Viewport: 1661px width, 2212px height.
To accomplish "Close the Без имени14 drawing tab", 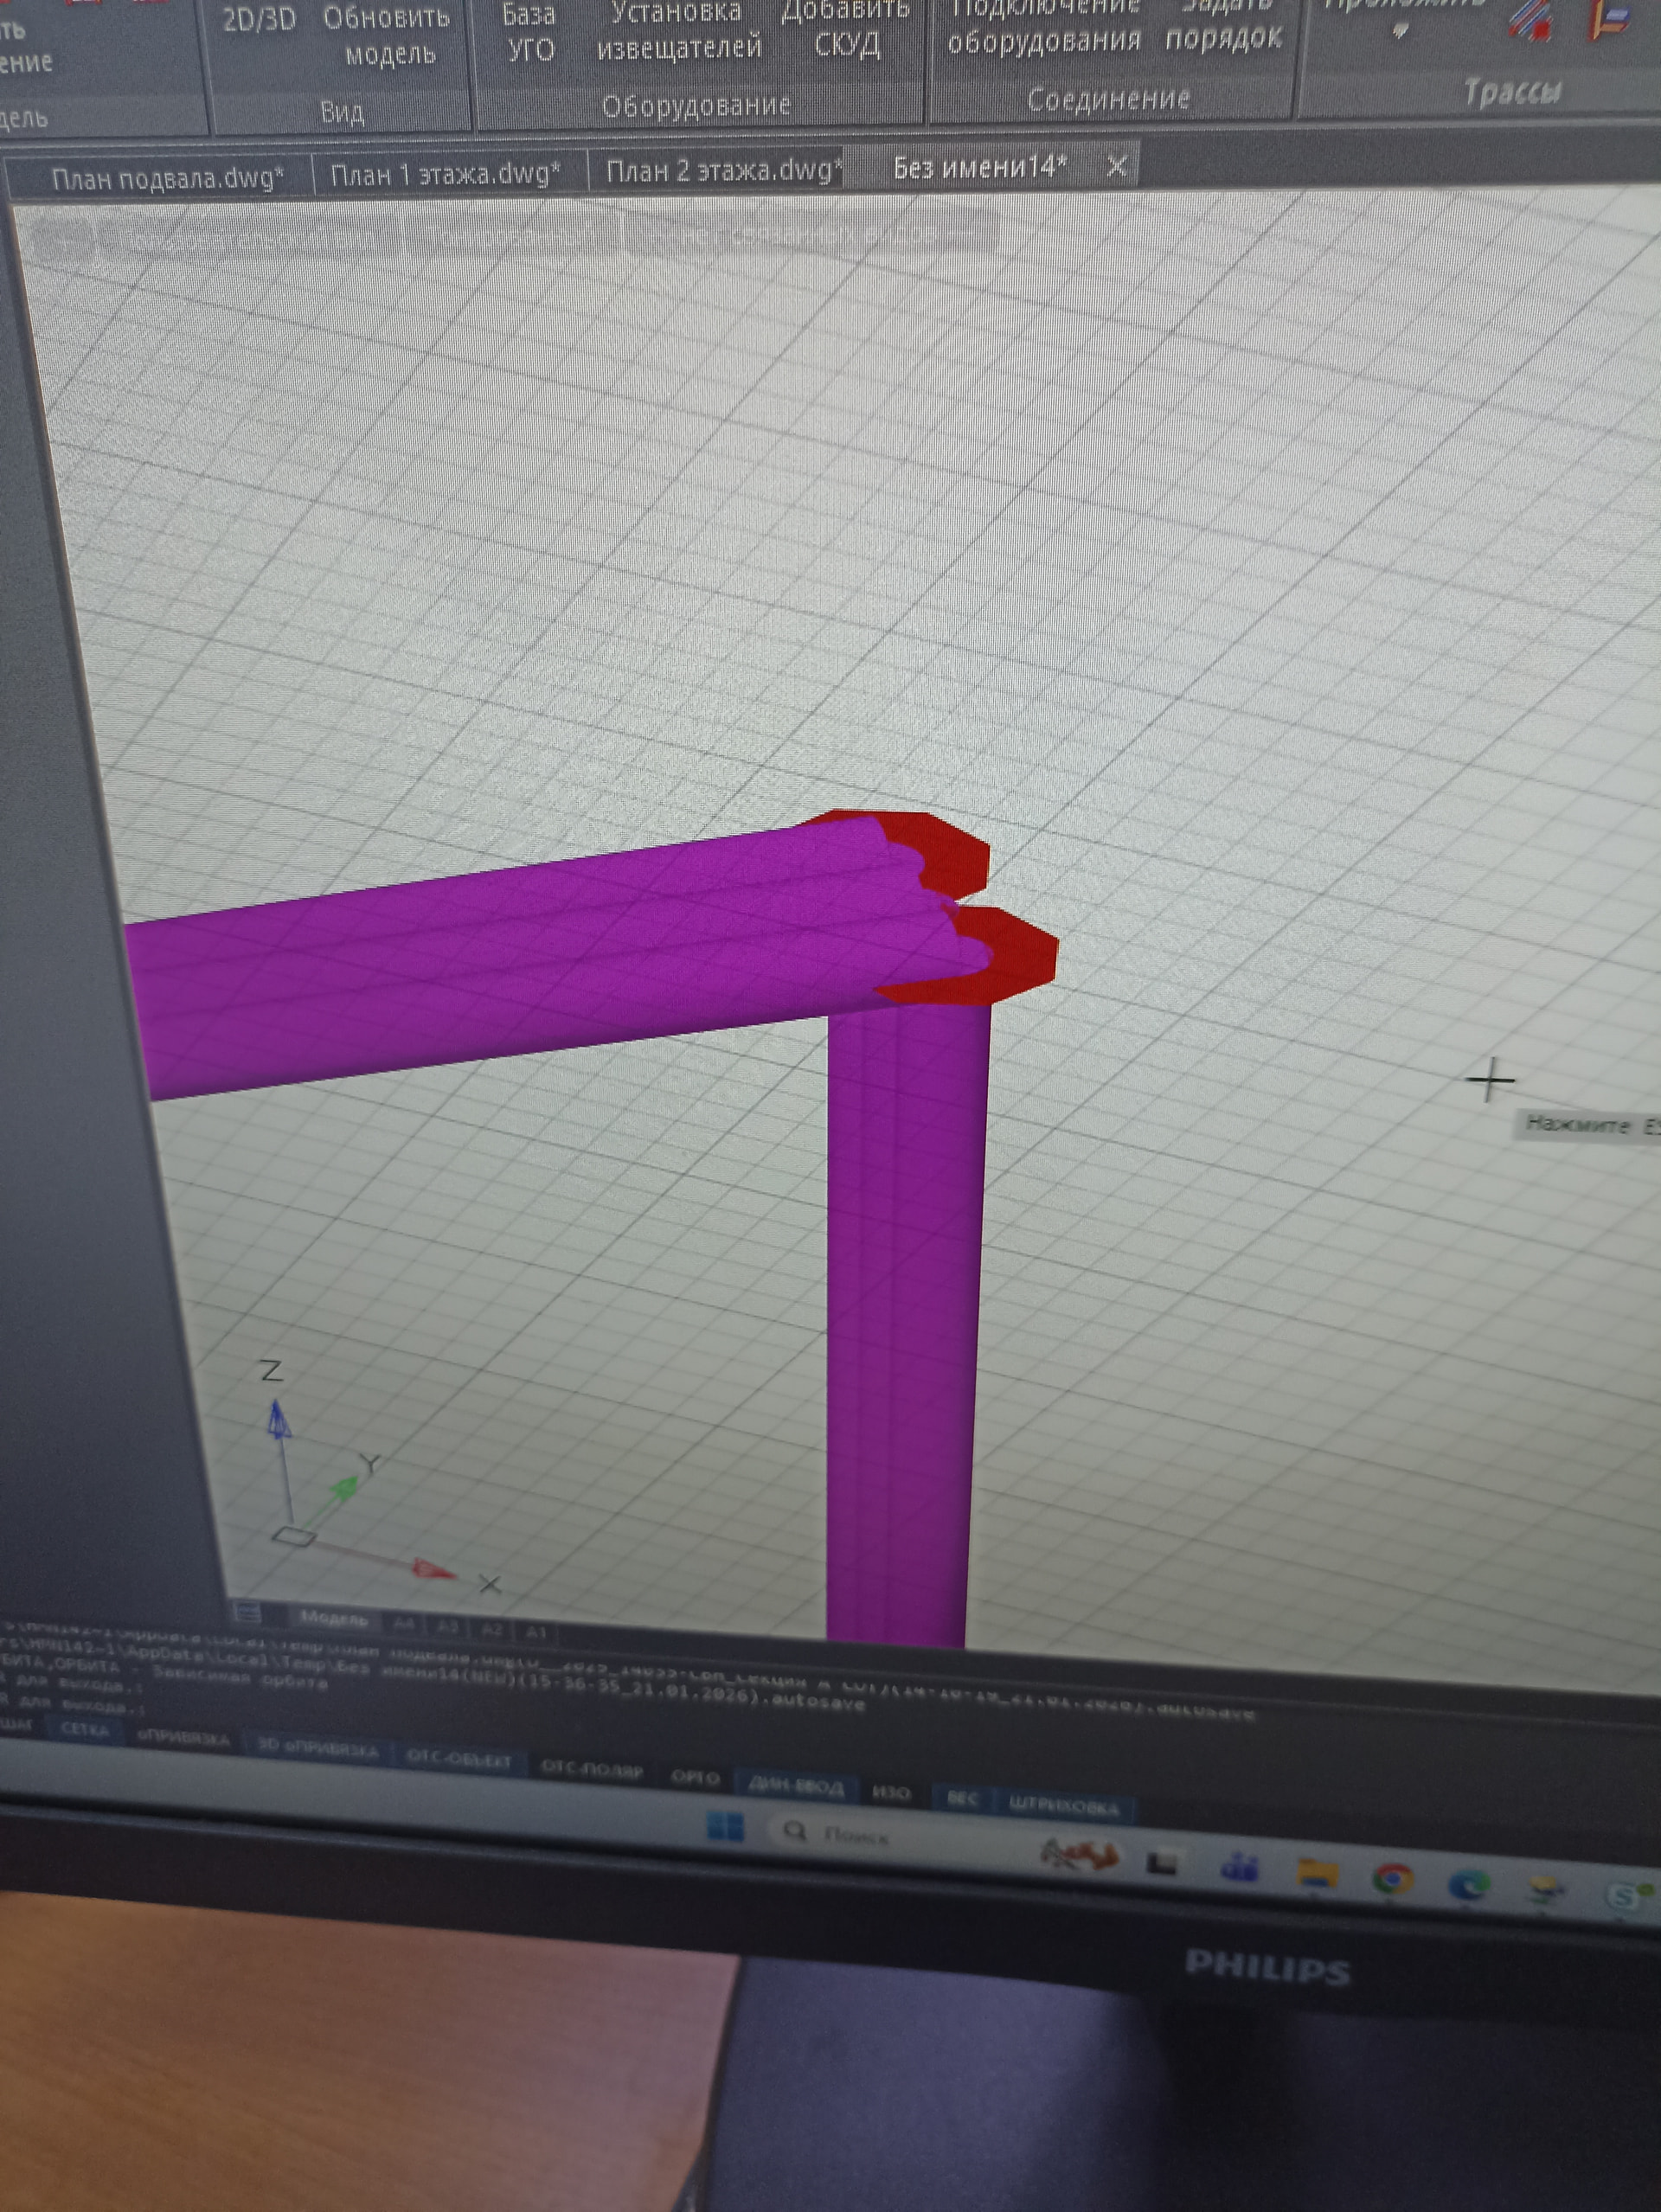I will (1116, 165).
